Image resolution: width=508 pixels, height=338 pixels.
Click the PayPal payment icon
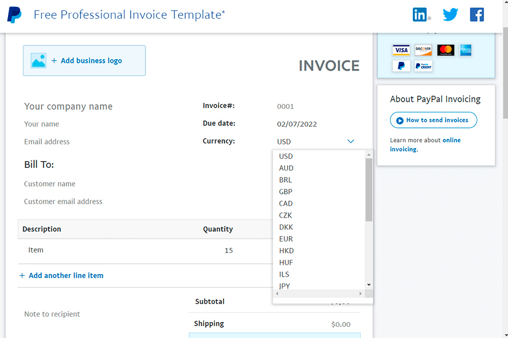click(x=401, y=66)
